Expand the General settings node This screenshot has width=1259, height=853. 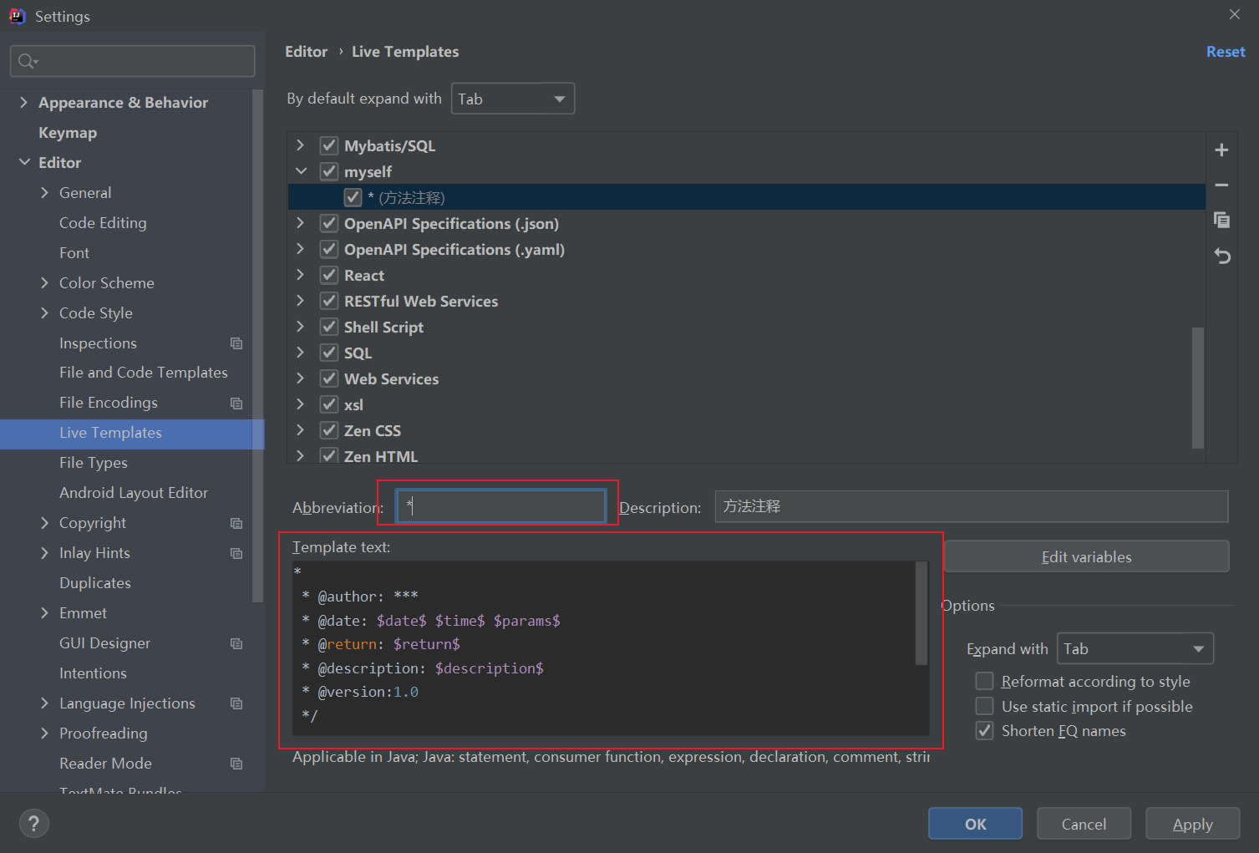(44, 192)
